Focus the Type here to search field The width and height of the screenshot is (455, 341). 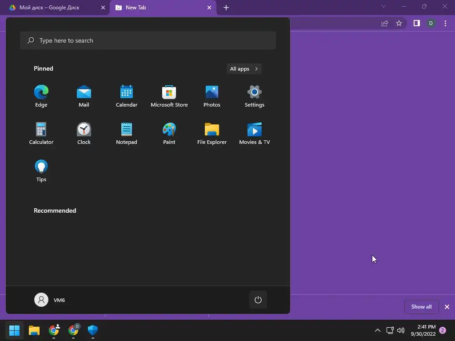pyautogui.click(x=148, y=40)
